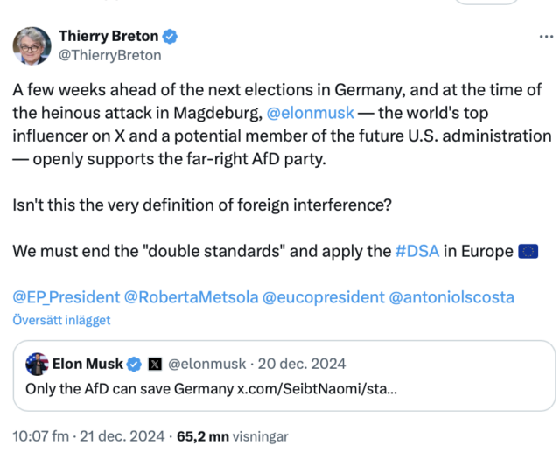This screenshot has height=452, width=560.
Task: Click the quoted post date 20 dec. 2024
Action: coord(302,364)
